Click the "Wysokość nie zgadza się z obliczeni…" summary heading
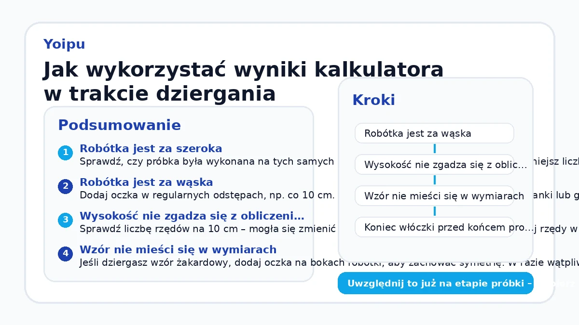The height and width of the screenshot is (325, 579). pos(192,216)
